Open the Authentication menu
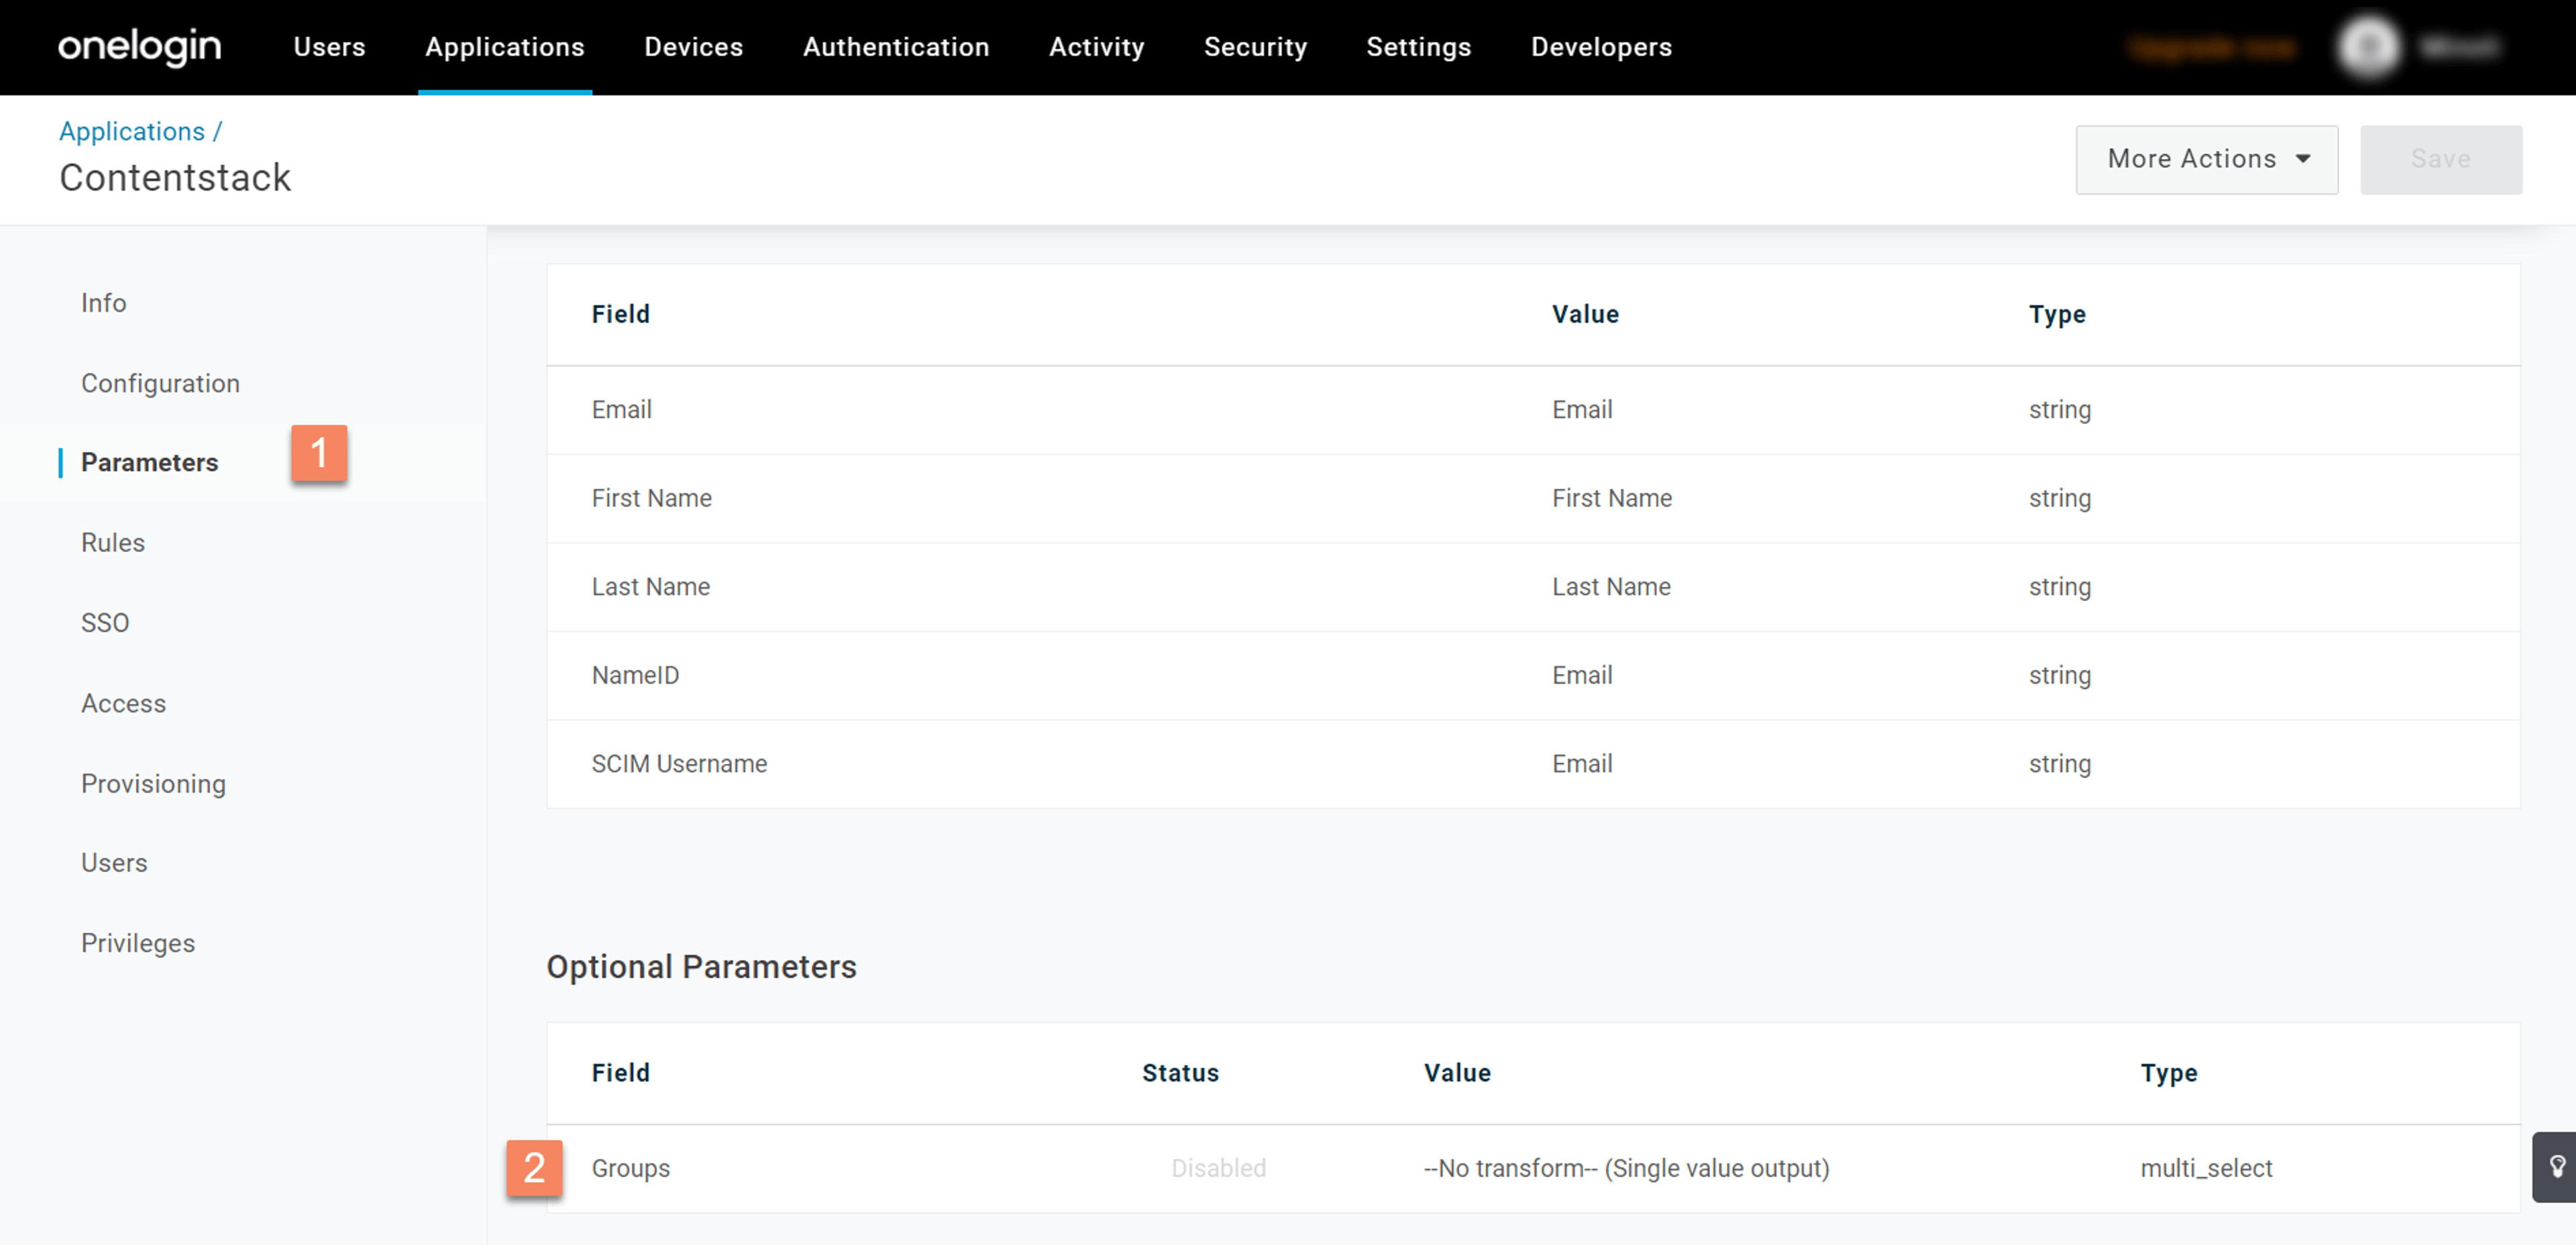Screen dimensions: 2576x1245 pyautogui.click(x=896, y=47)
